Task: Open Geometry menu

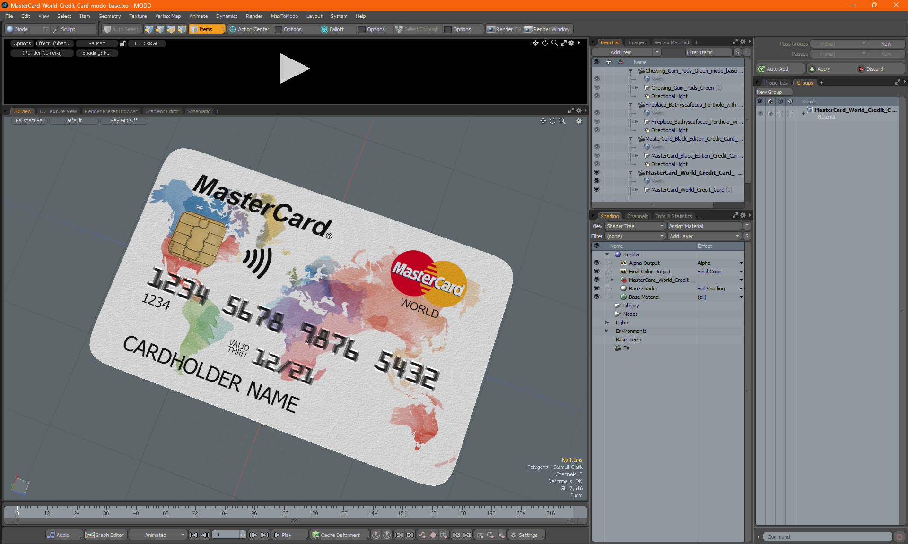Action: point(109,16)
